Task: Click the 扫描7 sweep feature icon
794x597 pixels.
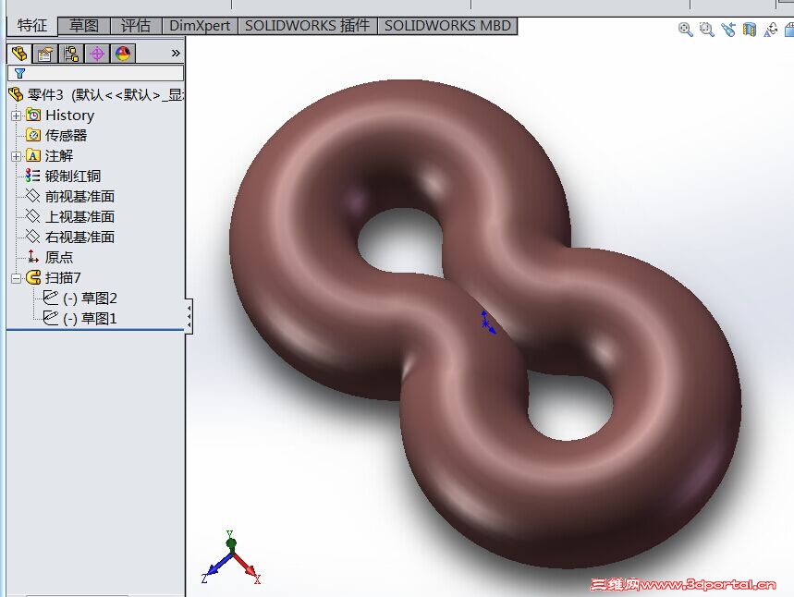Action: [x=33, y=277]
